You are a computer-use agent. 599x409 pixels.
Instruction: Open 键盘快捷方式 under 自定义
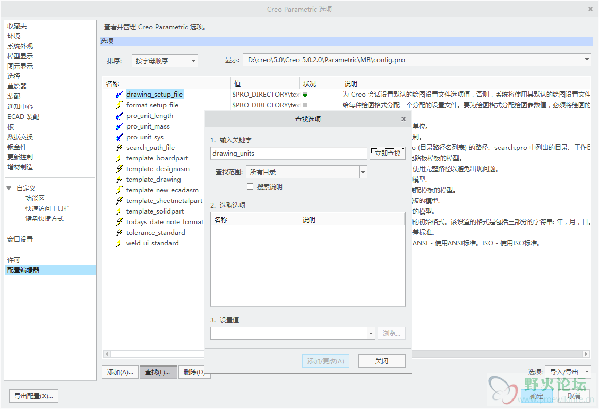point(45,219)
